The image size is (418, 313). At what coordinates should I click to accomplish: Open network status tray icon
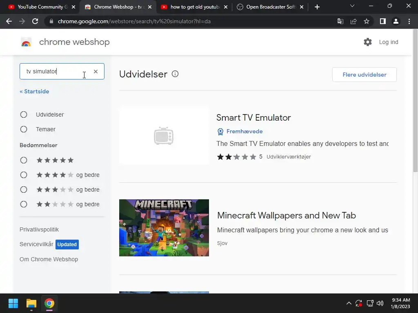(370, 303)
